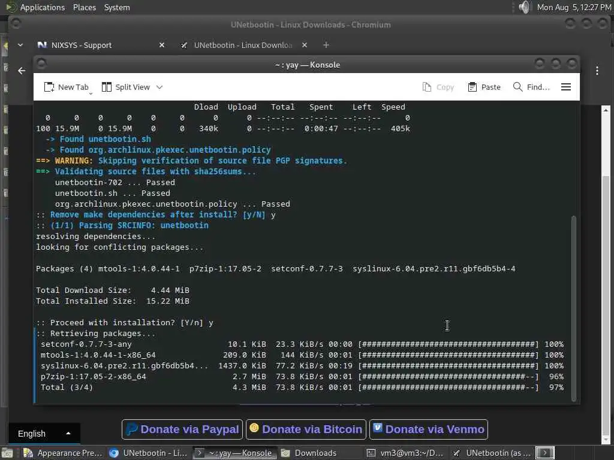Expand the New Tab dropdown arrow
614x460 pixels.
(91, 93)
